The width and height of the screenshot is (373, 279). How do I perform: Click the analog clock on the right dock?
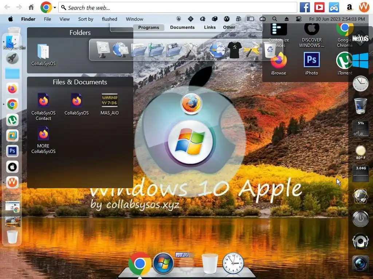coord(361,84)
